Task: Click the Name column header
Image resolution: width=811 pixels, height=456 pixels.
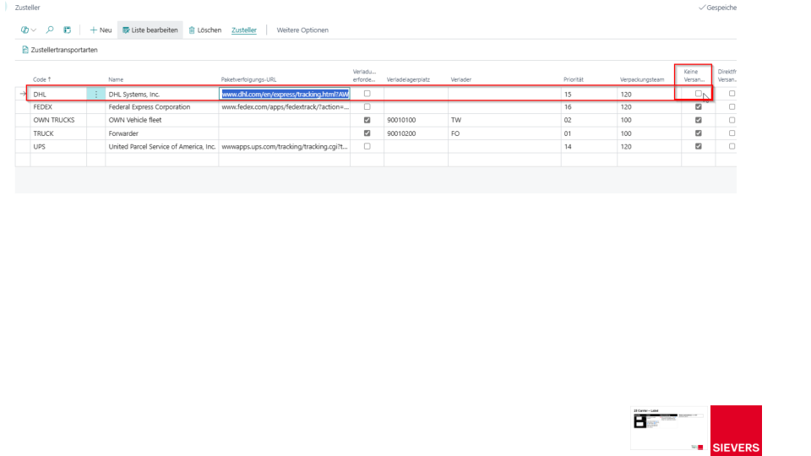Action: (x=116, y=79)
